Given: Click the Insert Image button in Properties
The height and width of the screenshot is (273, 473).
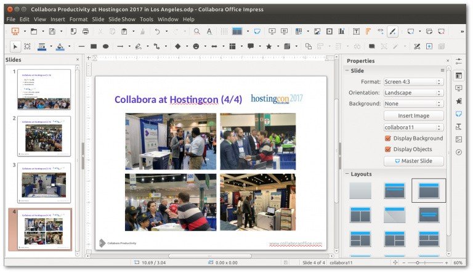Looking at the screenshot, I should coord(413,116).
